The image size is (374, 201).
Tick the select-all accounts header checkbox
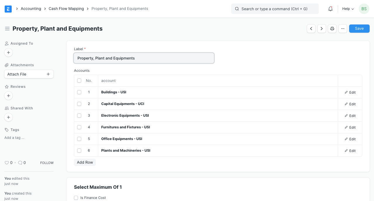pyautogui.click(x=79, y=81)
